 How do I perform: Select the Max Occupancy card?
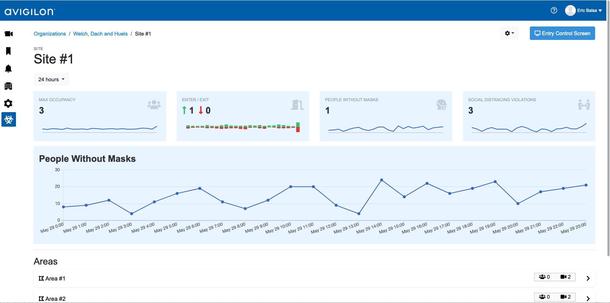(x=100, y=116)
